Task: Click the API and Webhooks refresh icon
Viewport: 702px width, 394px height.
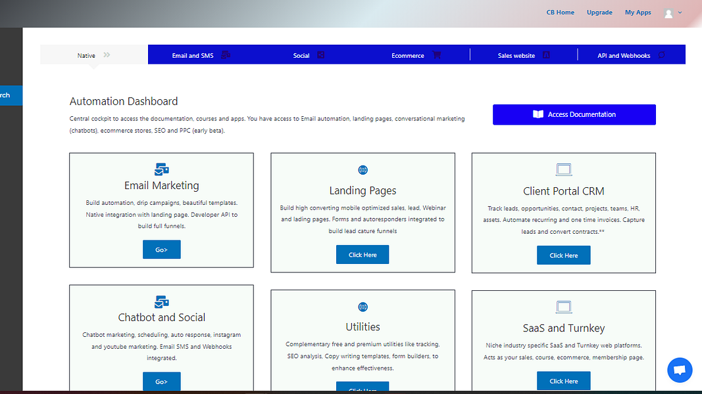Action: [x=661, y=55]
